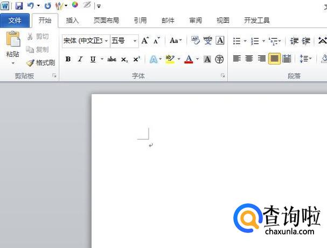Open the font size dropdown 五号

pos(135,41)
